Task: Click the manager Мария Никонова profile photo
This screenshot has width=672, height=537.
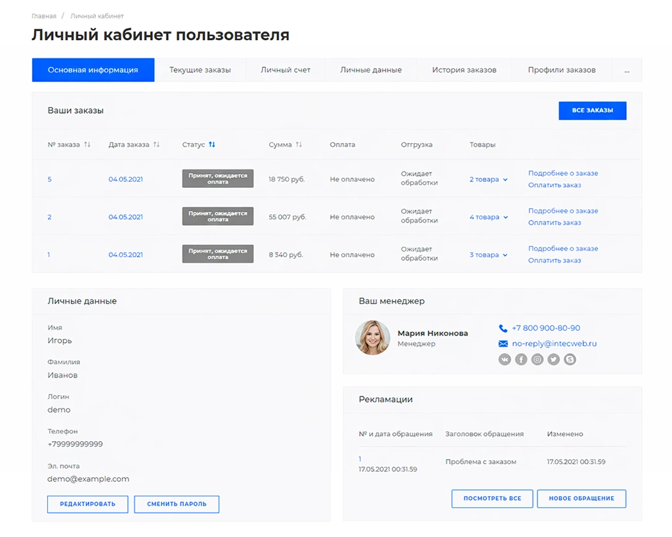Action: [372, 337]
